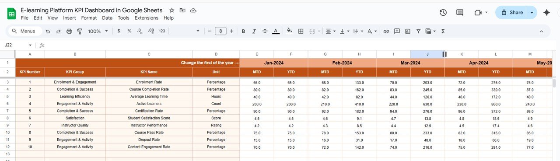The width and height of the screenshot is (560, 161).
Task: Open the Share options dropdown arrow
Action: point(532,13)
